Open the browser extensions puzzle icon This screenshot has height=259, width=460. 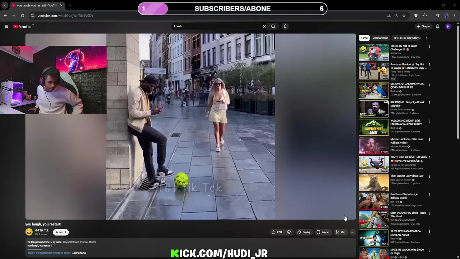[x=425, y=15]
